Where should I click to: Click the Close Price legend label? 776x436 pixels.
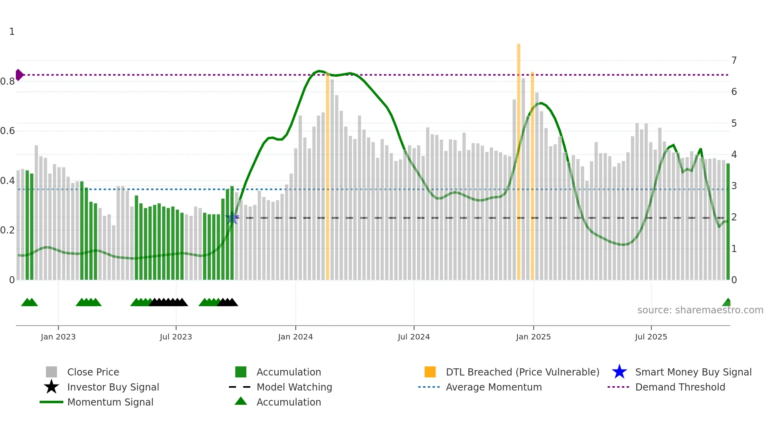tap(93, 372)
